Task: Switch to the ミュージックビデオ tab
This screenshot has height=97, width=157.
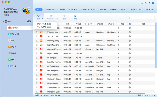Action: [x=88, y=9]
